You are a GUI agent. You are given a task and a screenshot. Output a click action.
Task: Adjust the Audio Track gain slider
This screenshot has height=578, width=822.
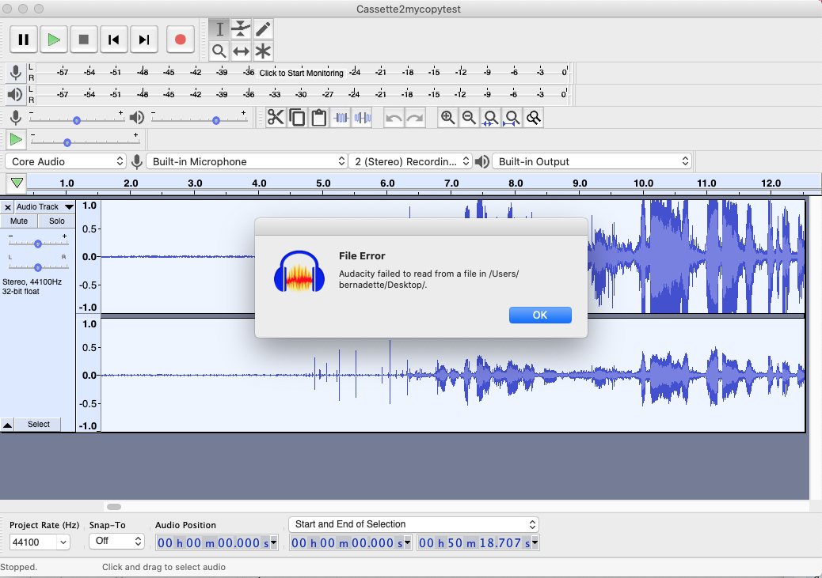coord(38,244)
